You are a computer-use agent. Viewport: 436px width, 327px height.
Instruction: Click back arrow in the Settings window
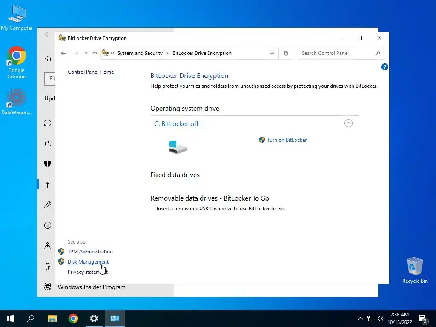point(48,34)
